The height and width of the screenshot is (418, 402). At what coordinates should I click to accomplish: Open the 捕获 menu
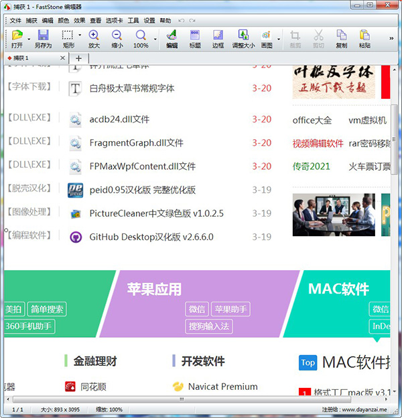(x=31, y=21)
